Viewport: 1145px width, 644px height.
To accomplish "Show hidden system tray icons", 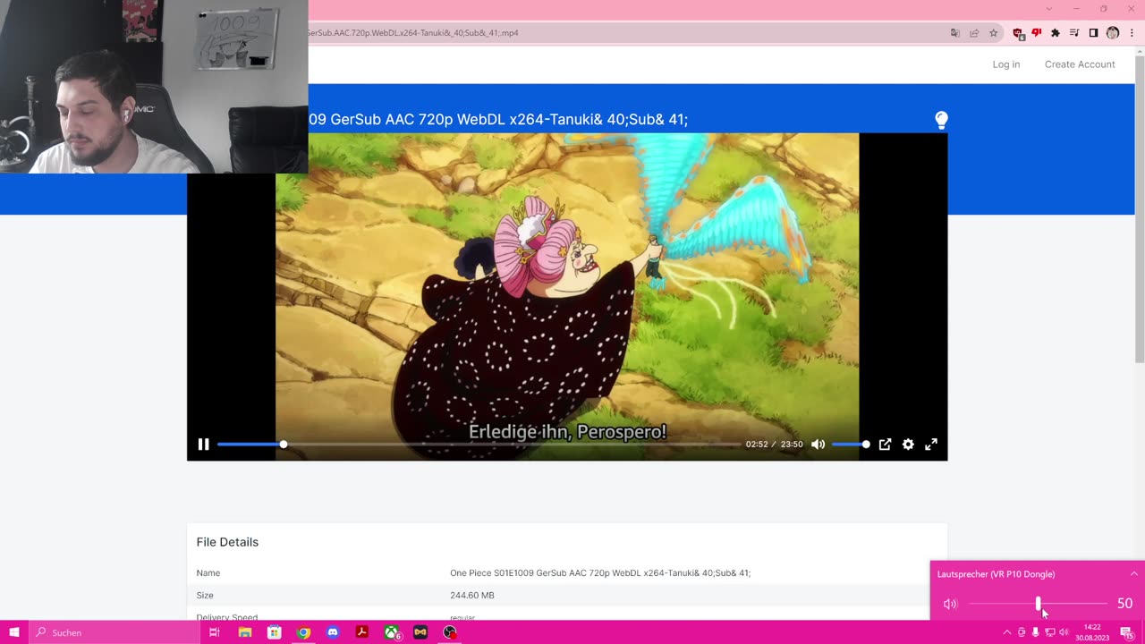I will 1007,632.
